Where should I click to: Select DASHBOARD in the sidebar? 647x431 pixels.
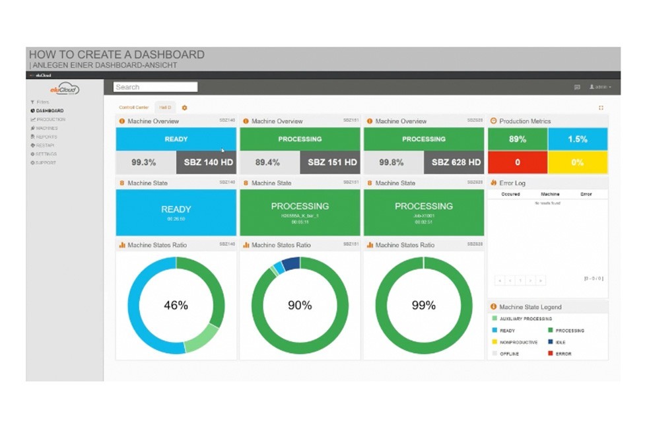click(47, 110)
